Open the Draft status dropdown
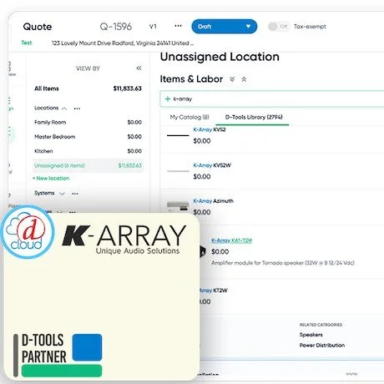This screenshot has width=384, height=384. click(x=225, y=27)
